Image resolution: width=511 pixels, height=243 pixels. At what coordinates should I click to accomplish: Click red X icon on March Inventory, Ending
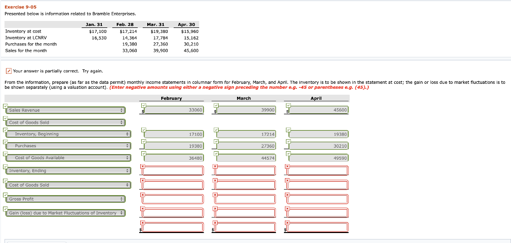pyautogui.click(x=215, y=167)
